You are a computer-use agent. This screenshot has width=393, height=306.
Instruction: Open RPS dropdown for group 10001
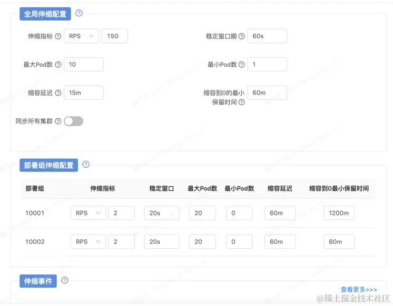point(88,213)
